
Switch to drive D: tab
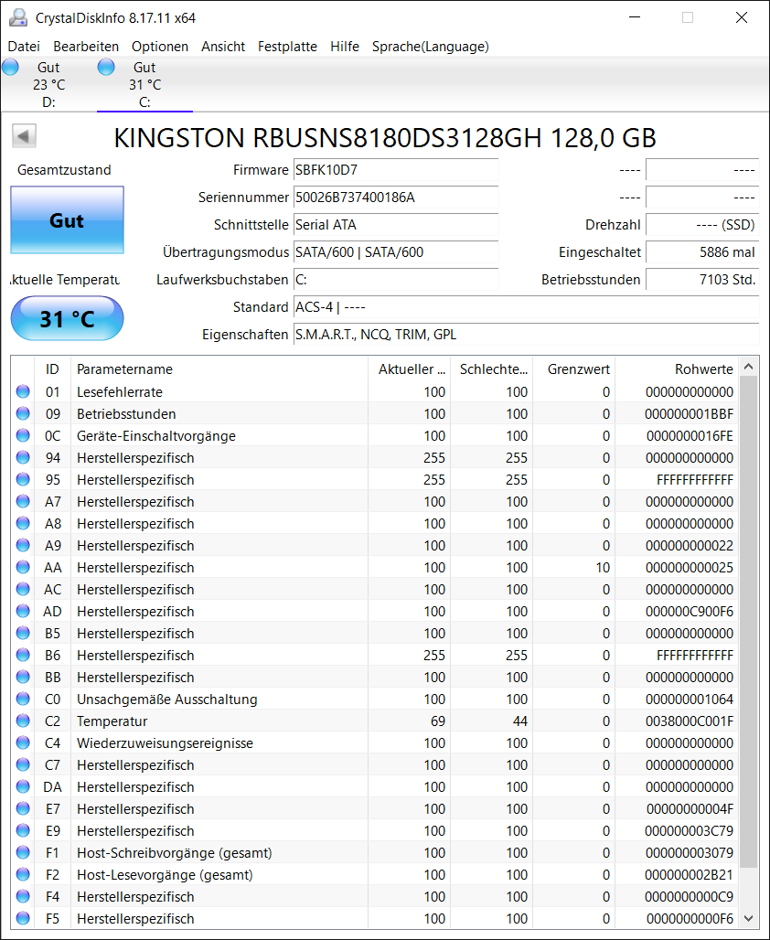click(48, 84)
